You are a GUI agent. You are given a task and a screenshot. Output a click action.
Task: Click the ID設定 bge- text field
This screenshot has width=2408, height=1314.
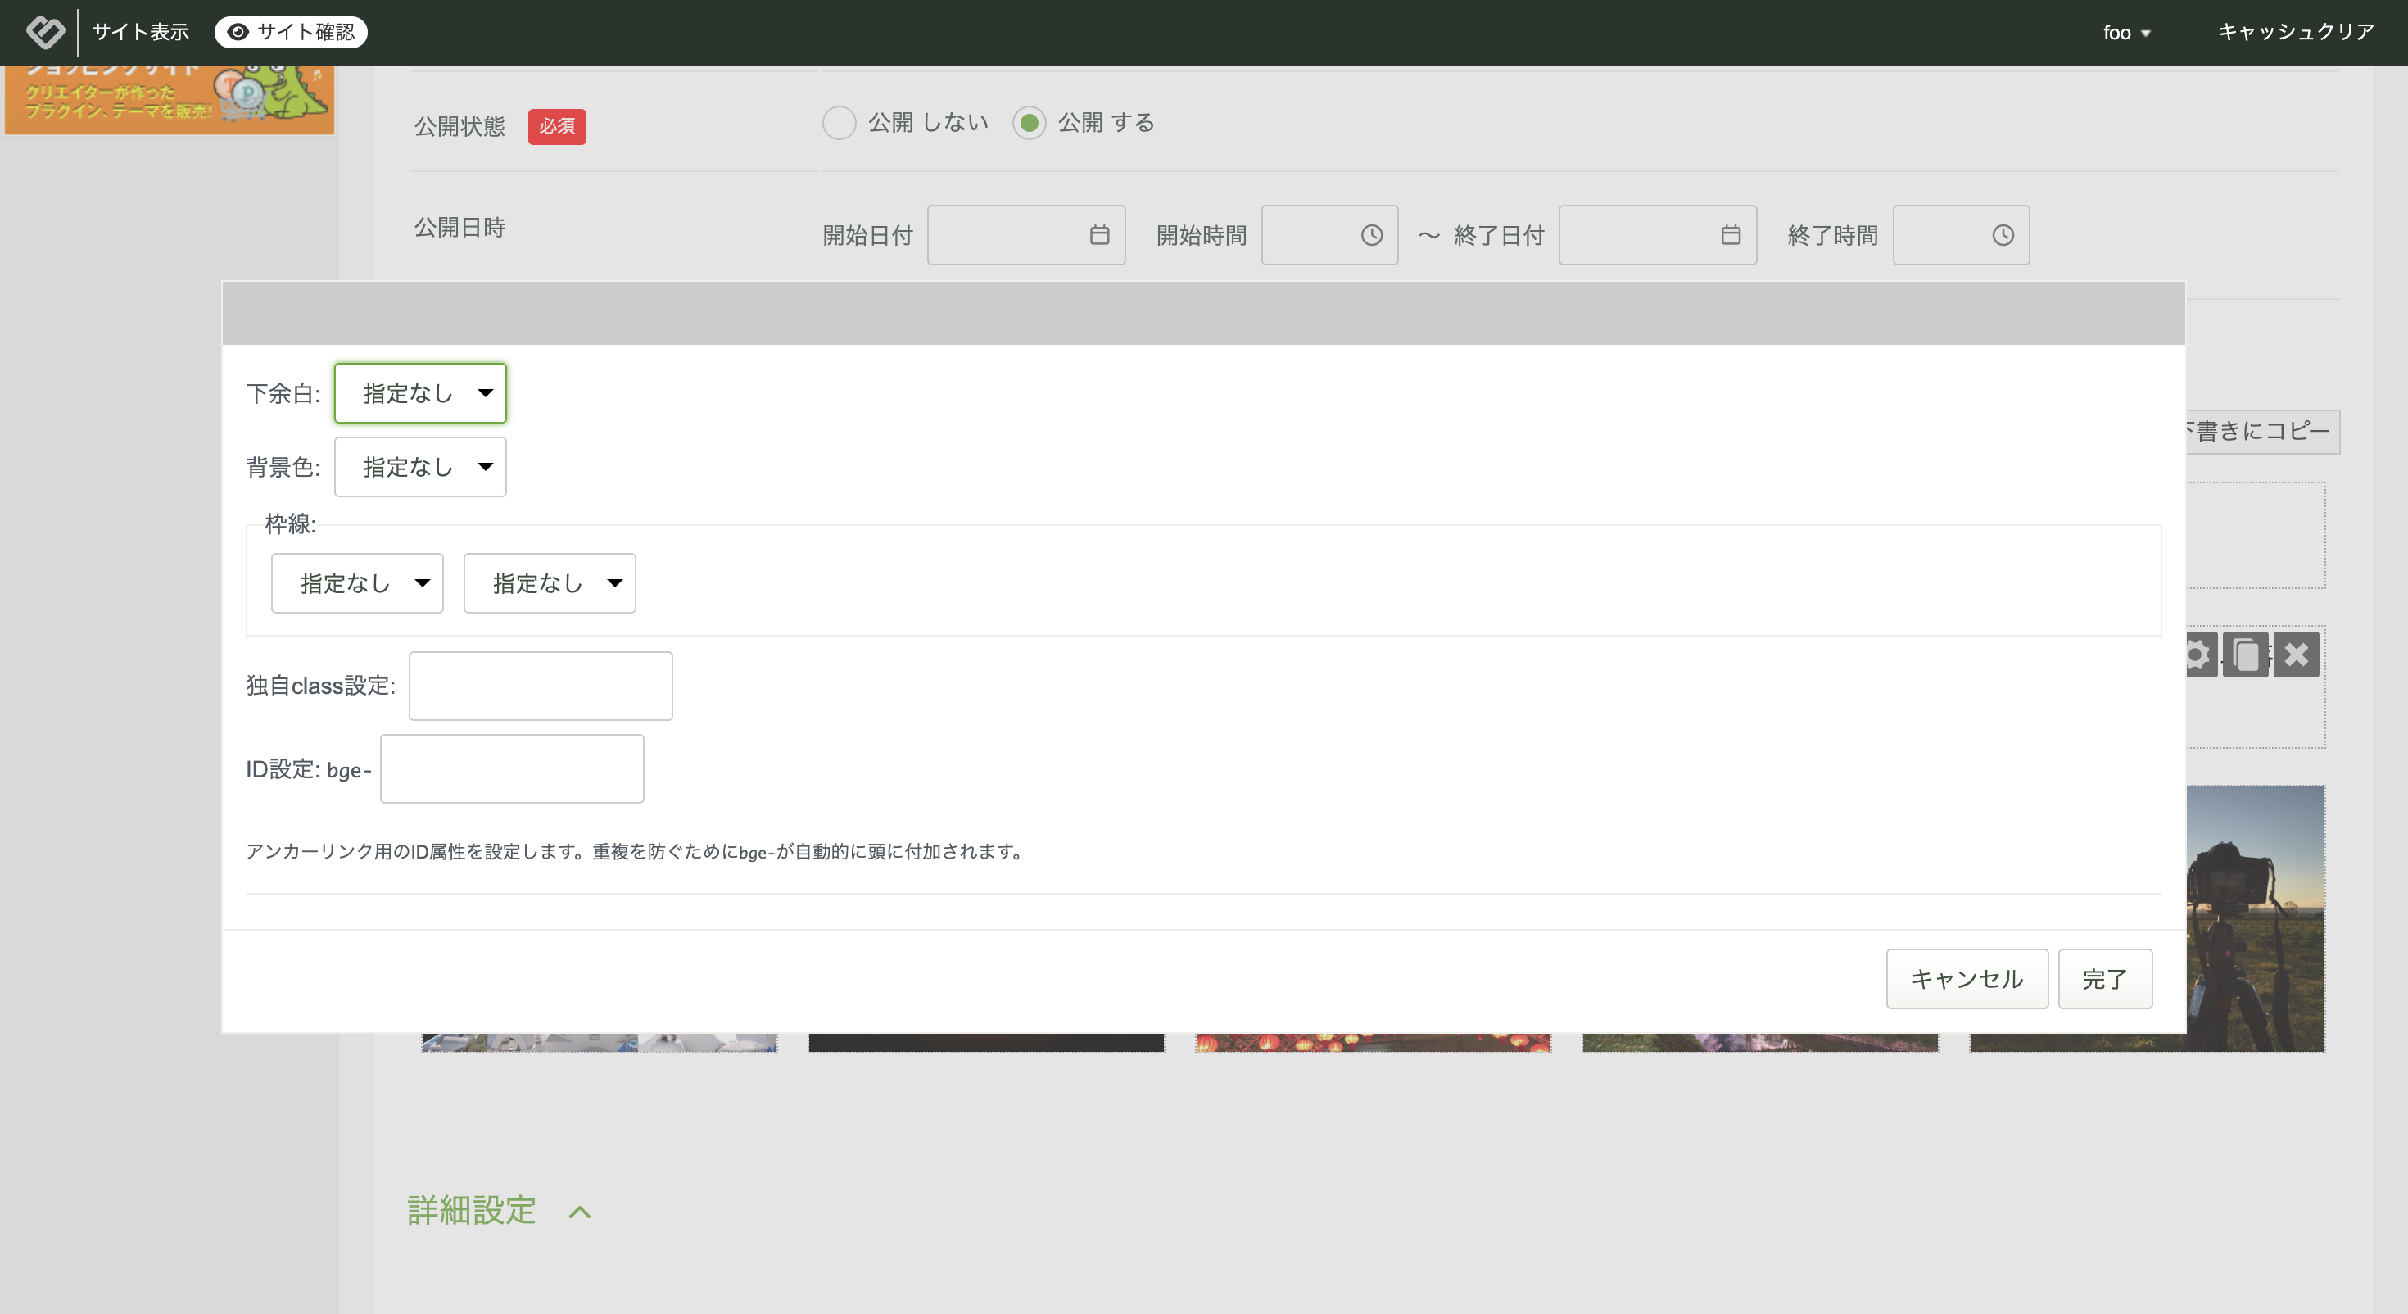511,768
